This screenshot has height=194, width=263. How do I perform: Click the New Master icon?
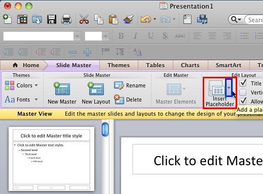[x=62, y=89]
